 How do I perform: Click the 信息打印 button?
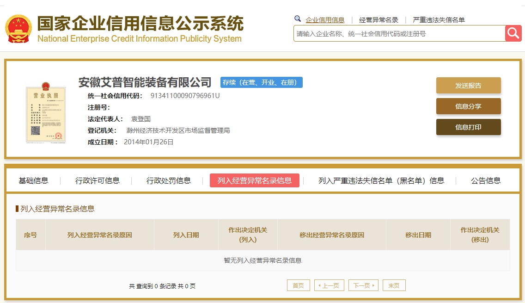click(469, 127)
